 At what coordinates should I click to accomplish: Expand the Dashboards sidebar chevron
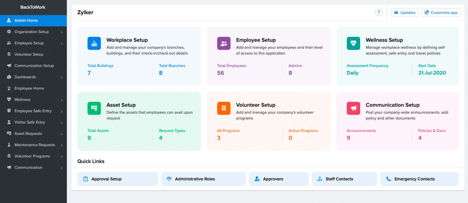[x=62, y=77]
